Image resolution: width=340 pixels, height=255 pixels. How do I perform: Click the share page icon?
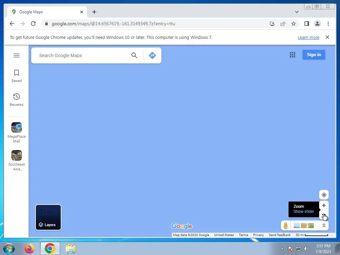click(x=283, y=24)
